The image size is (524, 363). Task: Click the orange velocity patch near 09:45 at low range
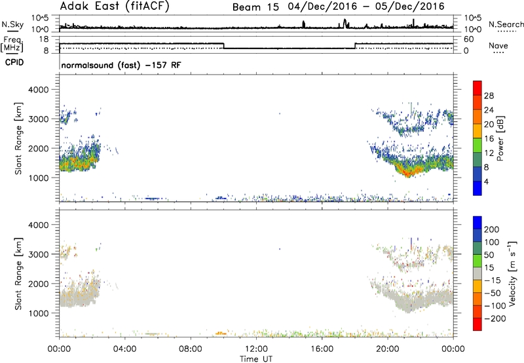point(221,334)
